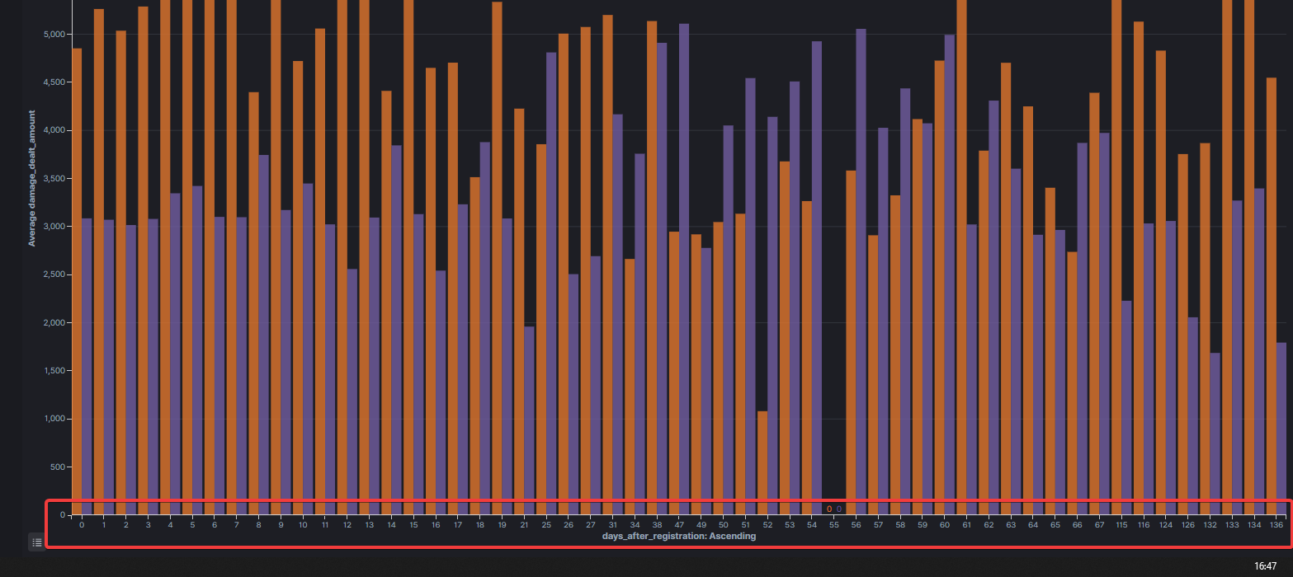The width and height of the screenshot is (1293, 577).
Task: Click the x-axis title "days_after_registration: Ascending"
Action: tap(678, 535)
